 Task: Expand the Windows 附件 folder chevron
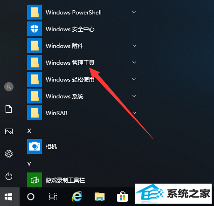point(134,46)
